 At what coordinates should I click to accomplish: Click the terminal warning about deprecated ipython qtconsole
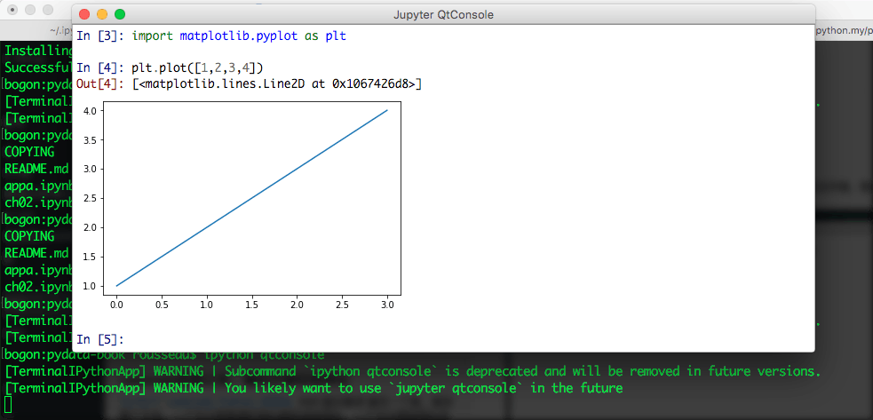point(413,371)
